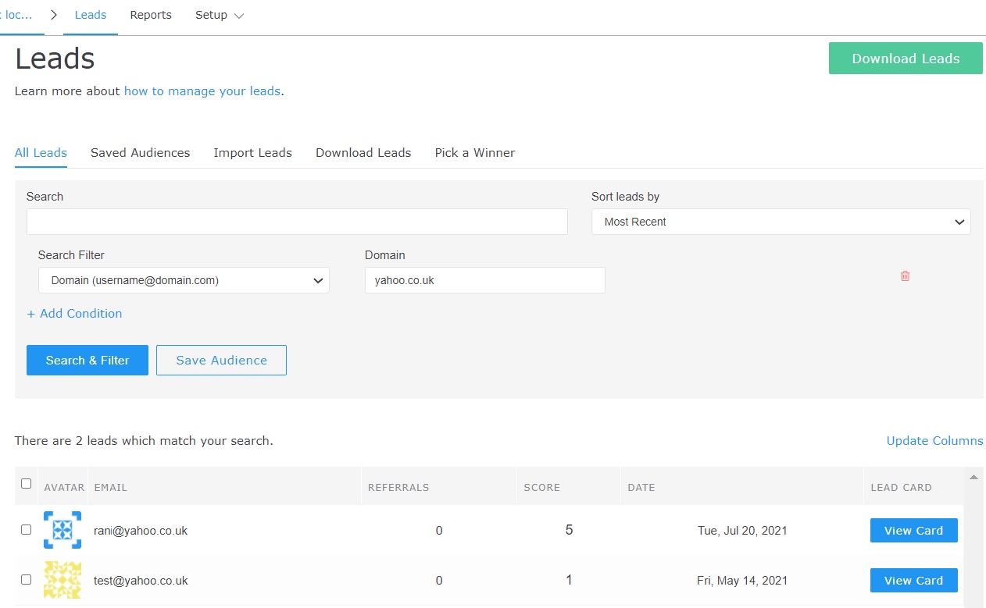Screen dimensions: 986x608
Task: Select the Leads menu item
Action: [90, 15]
